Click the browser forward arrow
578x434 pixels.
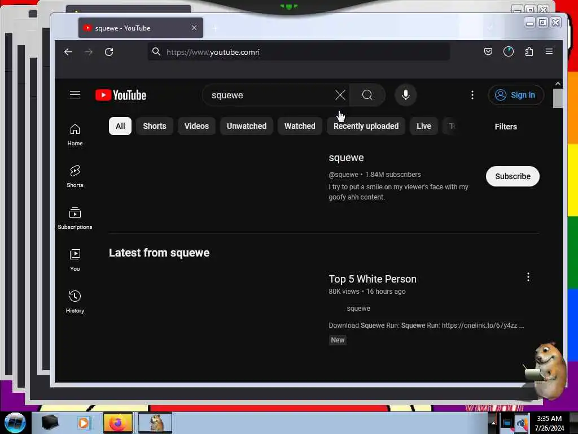89,52
